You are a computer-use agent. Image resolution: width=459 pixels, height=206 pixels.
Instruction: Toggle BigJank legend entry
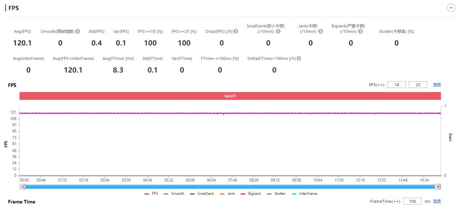(251, 194)
